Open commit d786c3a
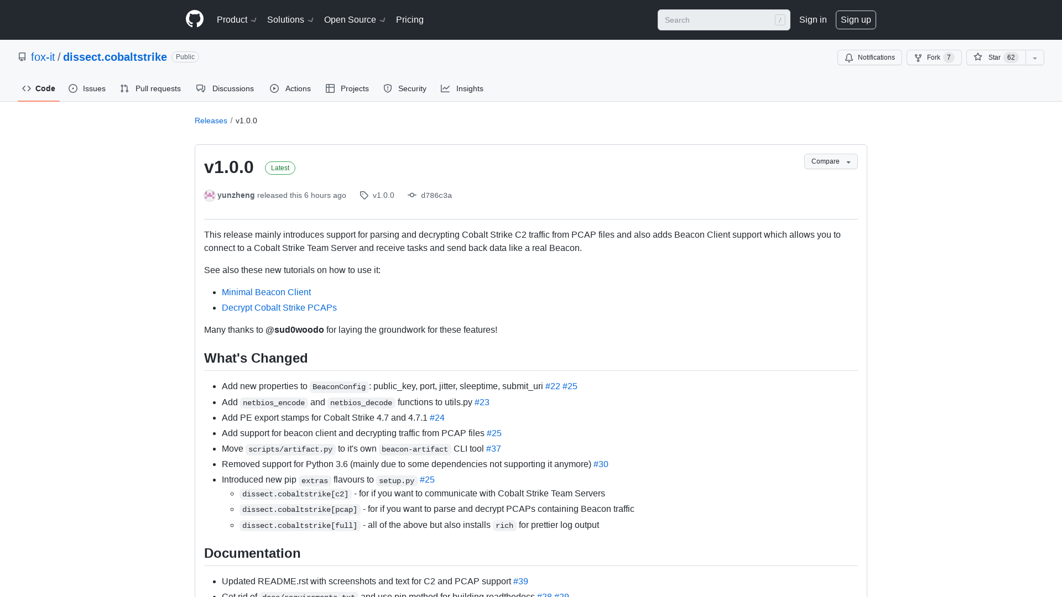This screenshot has height=597, width=1062. [x=436, y=195]
